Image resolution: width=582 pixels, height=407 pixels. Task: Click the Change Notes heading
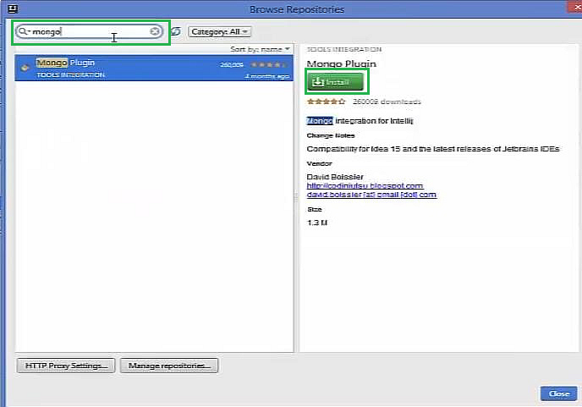click(x=331, y=135)
